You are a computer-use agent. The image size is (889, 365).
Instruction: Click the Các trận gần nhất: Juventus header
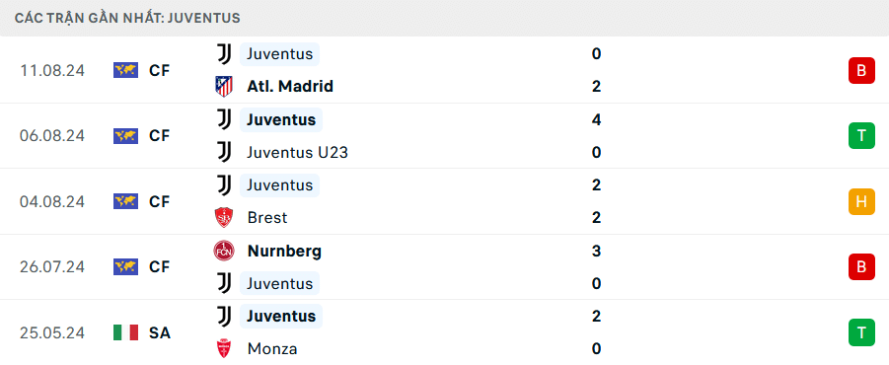[127, 18]
